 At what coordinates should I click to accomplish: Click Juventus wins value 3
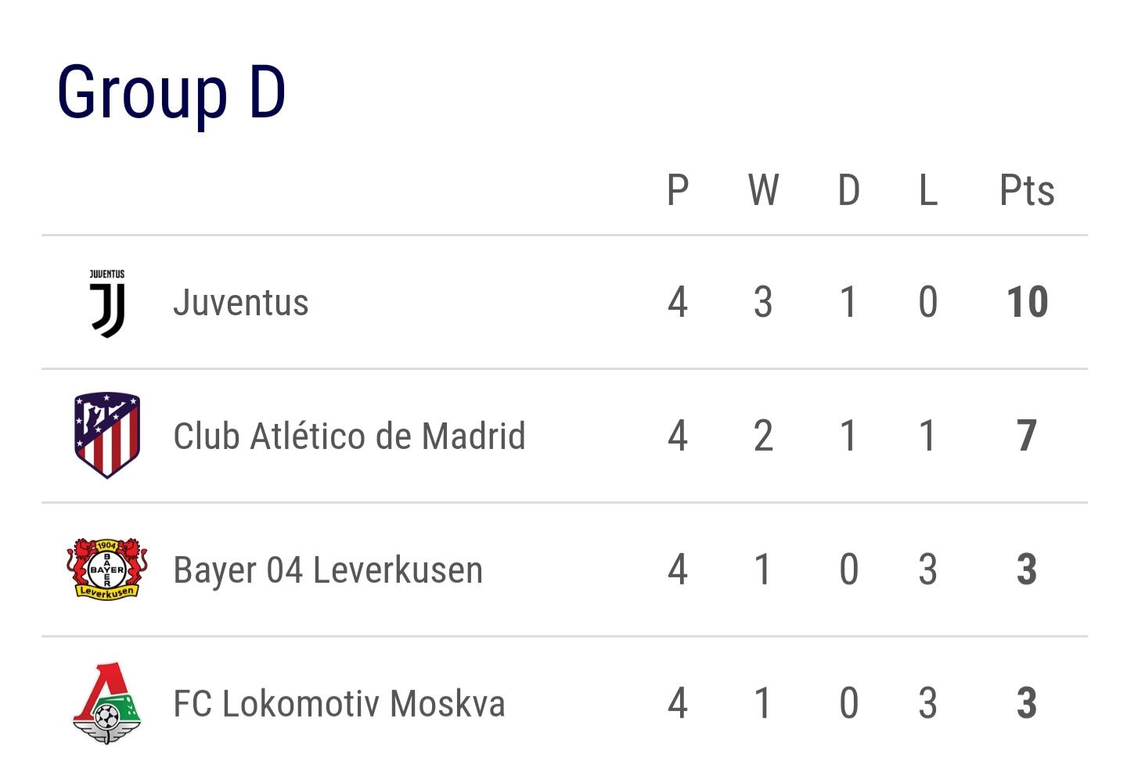click(x=763, y=302)
